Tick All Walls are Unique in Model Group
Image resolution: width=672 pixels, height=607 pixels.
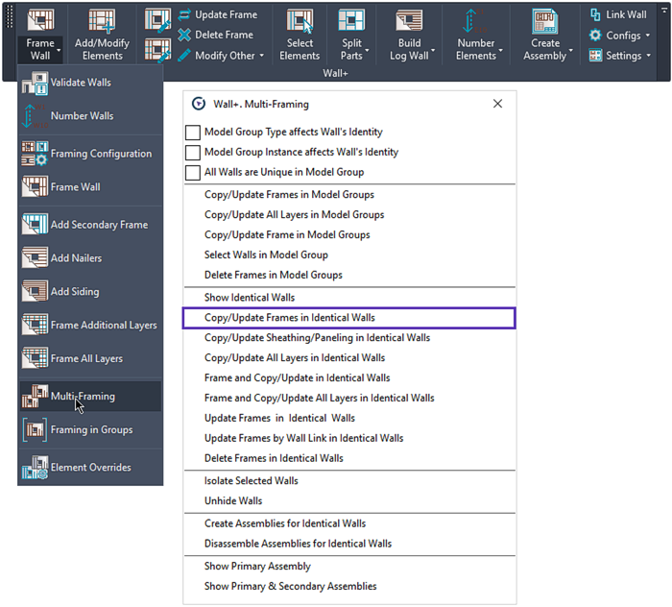click(193, 173)
